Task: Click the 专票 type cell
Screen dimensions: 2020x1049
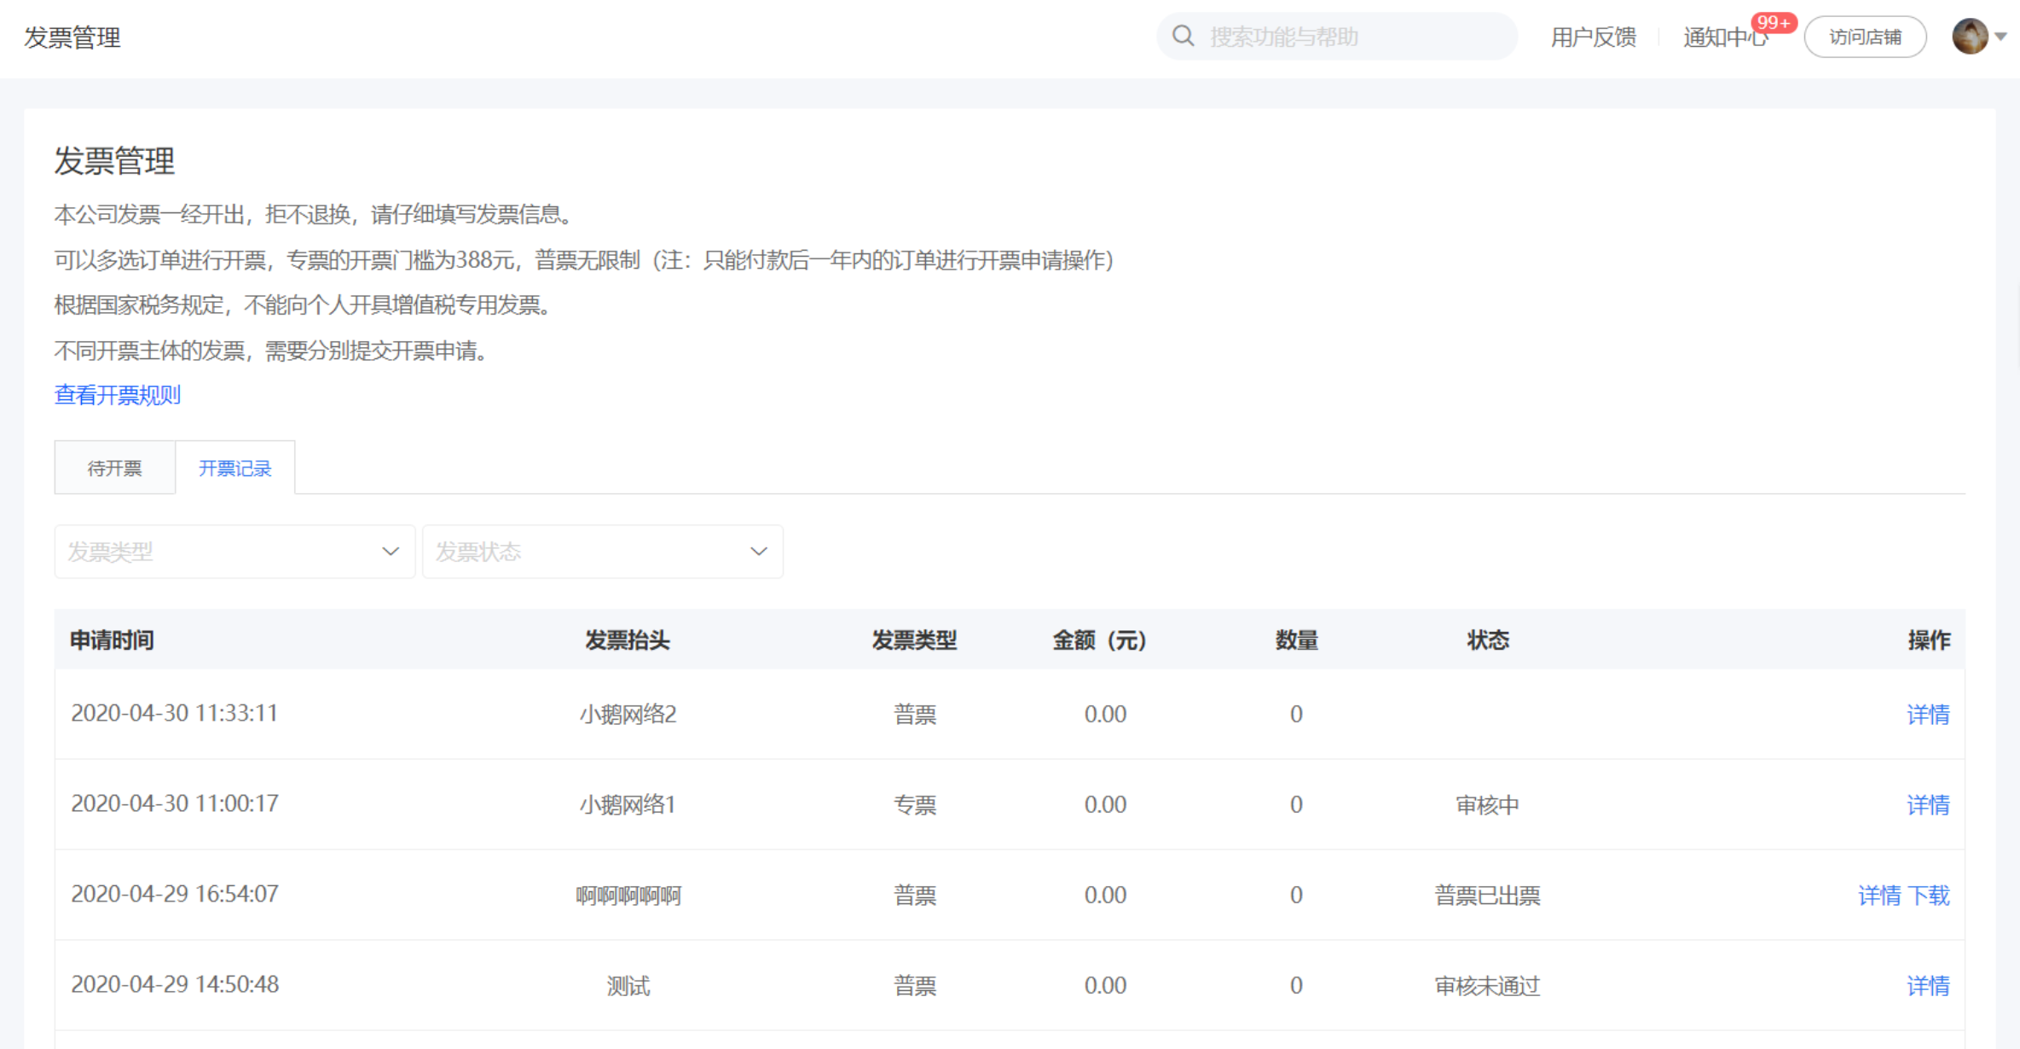Action: click(x=915, y=805)
